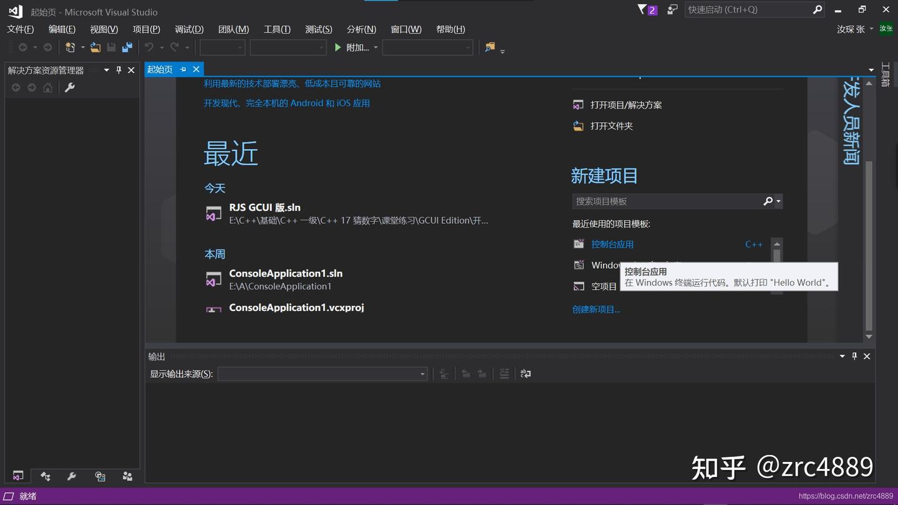Open the Property Manager wrench tab

pyautogui.click(x=72, y=476)
